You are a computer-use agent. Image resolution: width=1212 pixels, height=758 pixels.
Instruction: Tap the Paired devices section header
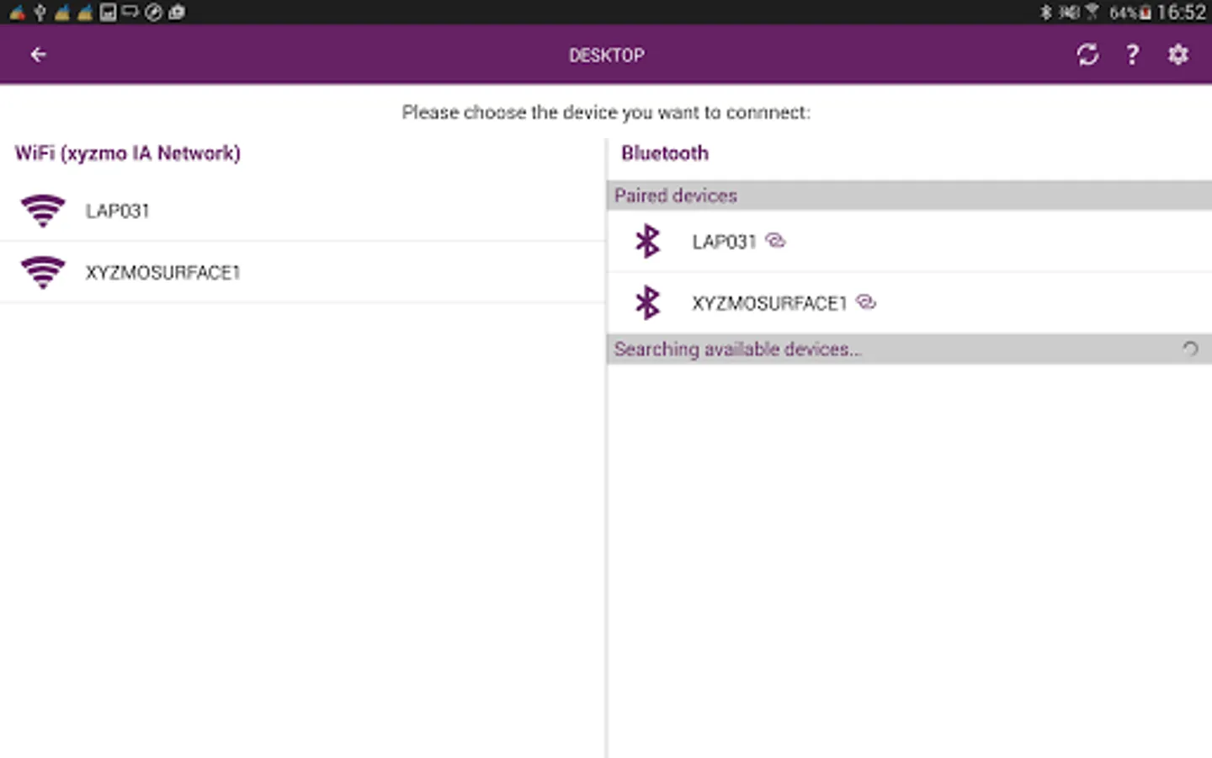pos(676,195)
